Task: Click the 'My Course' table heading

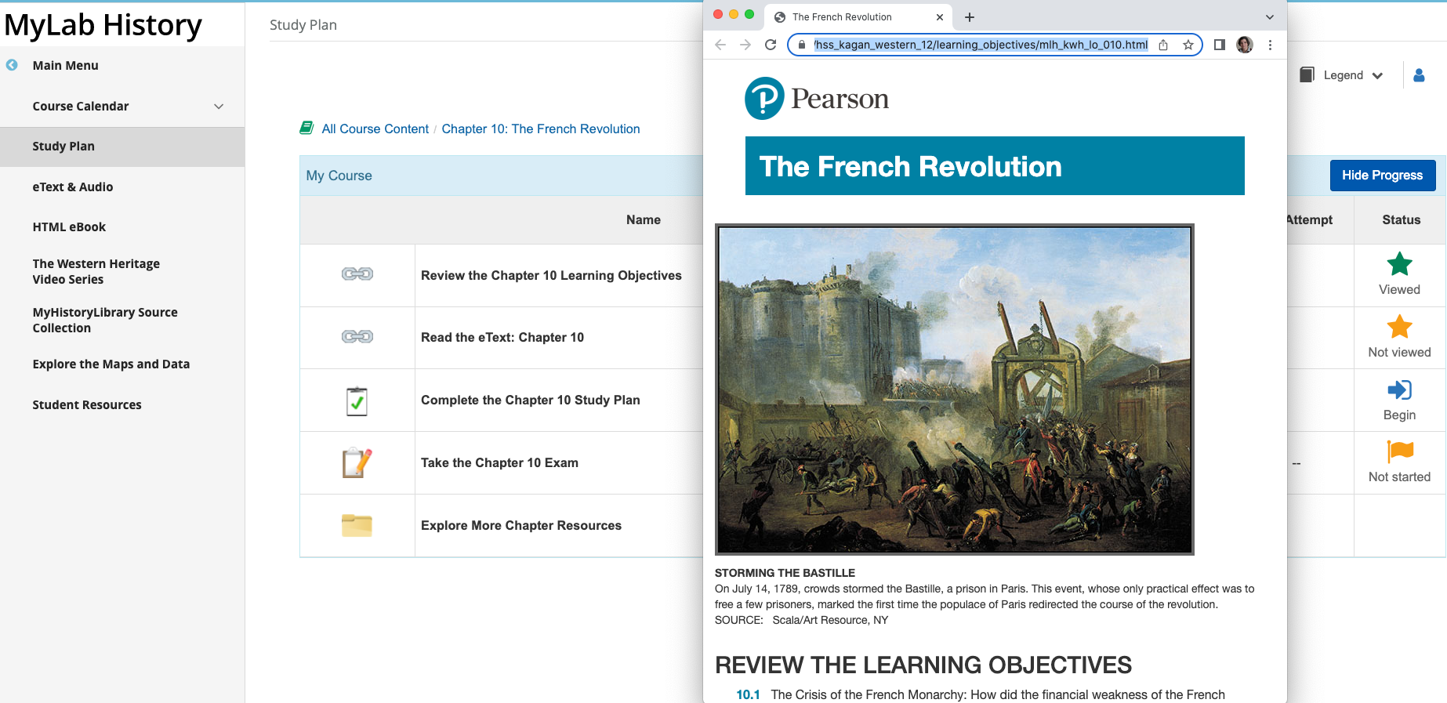Action: 339,176
